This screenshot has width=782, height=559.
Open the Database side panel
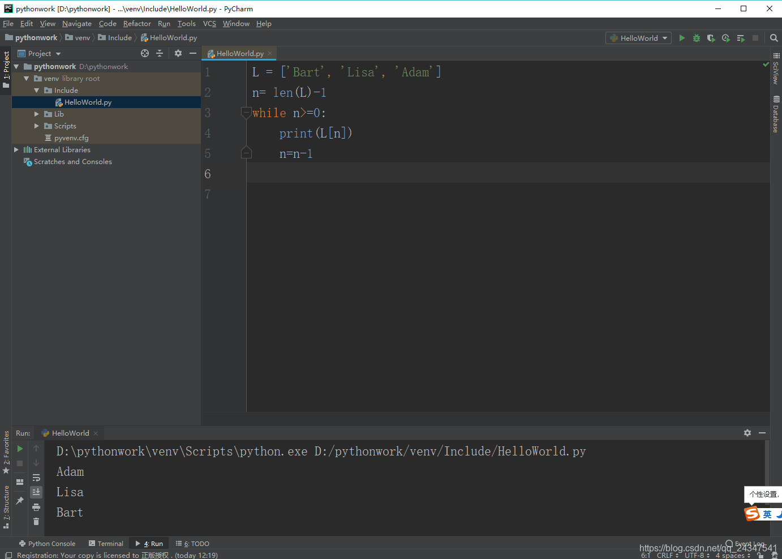click(x=776, y=114)
